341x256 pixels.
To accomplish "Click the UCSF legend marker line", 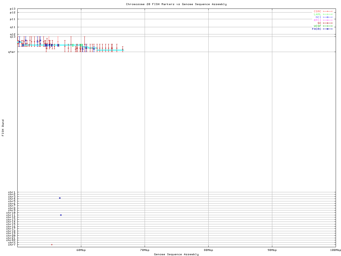I will pyautogui.click(x=327, y=26).
